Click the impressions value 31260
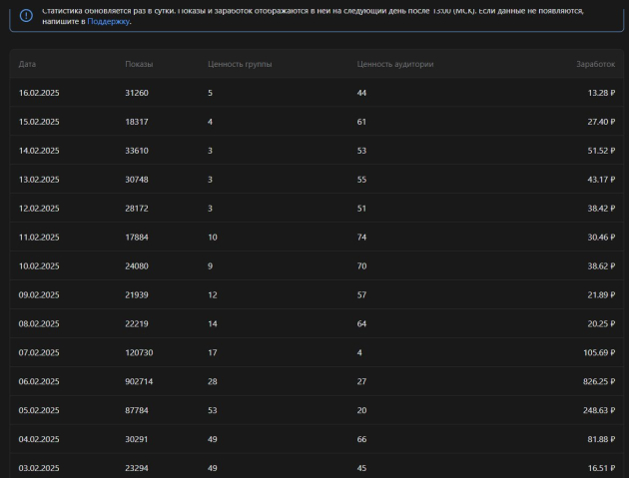Image resolution: width=629 pixels, height=478 pixels. tap(137, 93)
